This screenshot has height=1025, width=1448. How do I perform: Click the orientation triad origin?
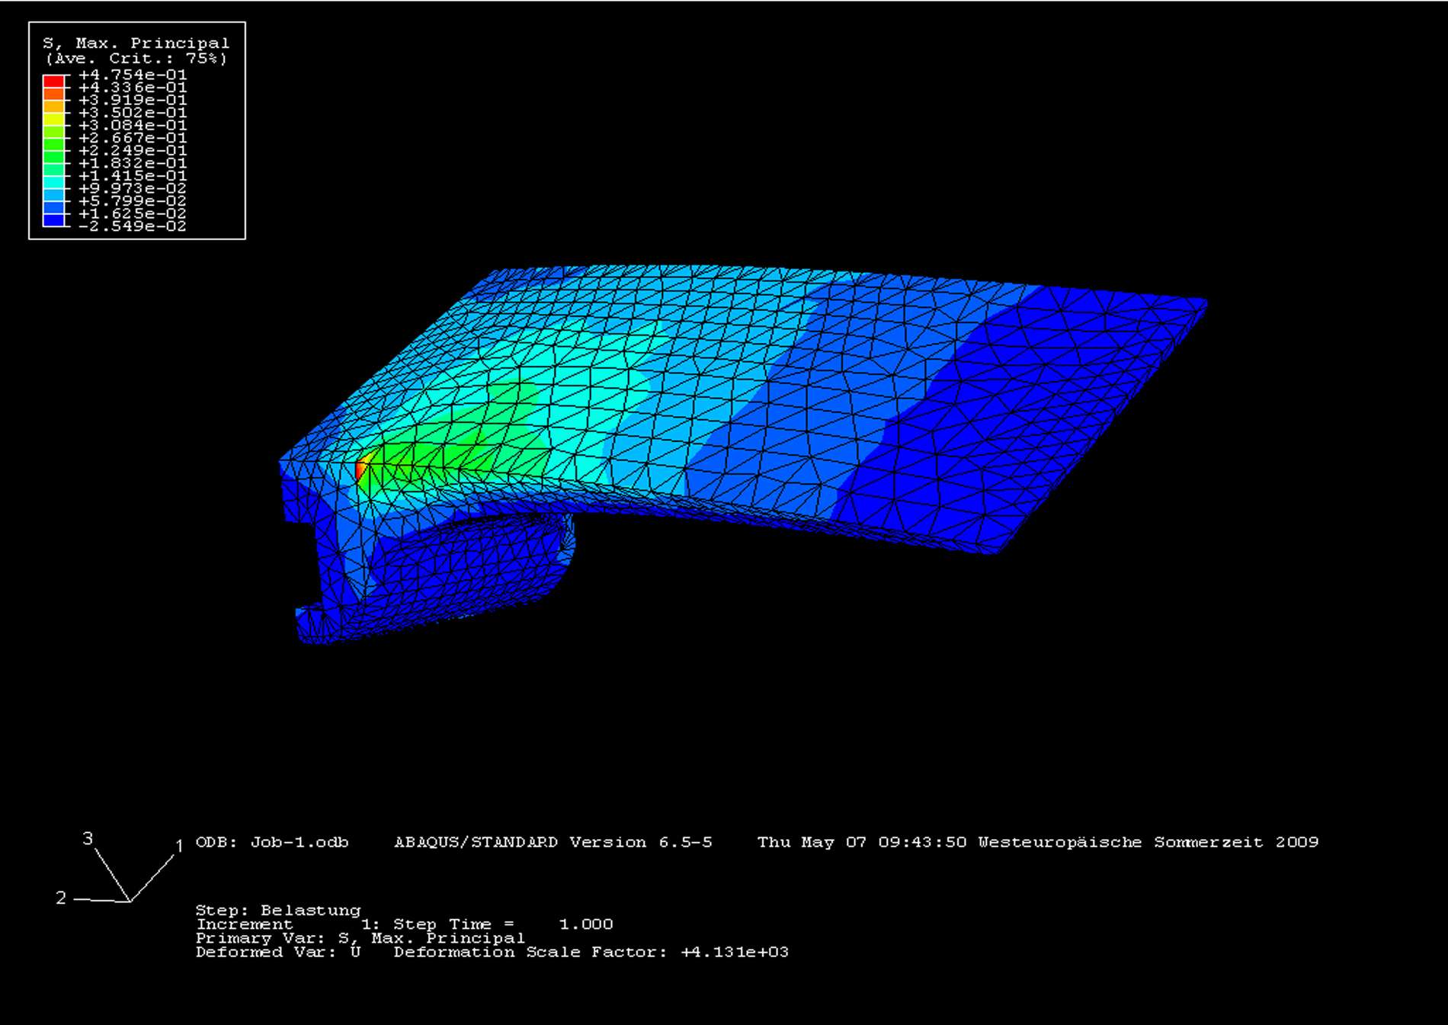130,902
